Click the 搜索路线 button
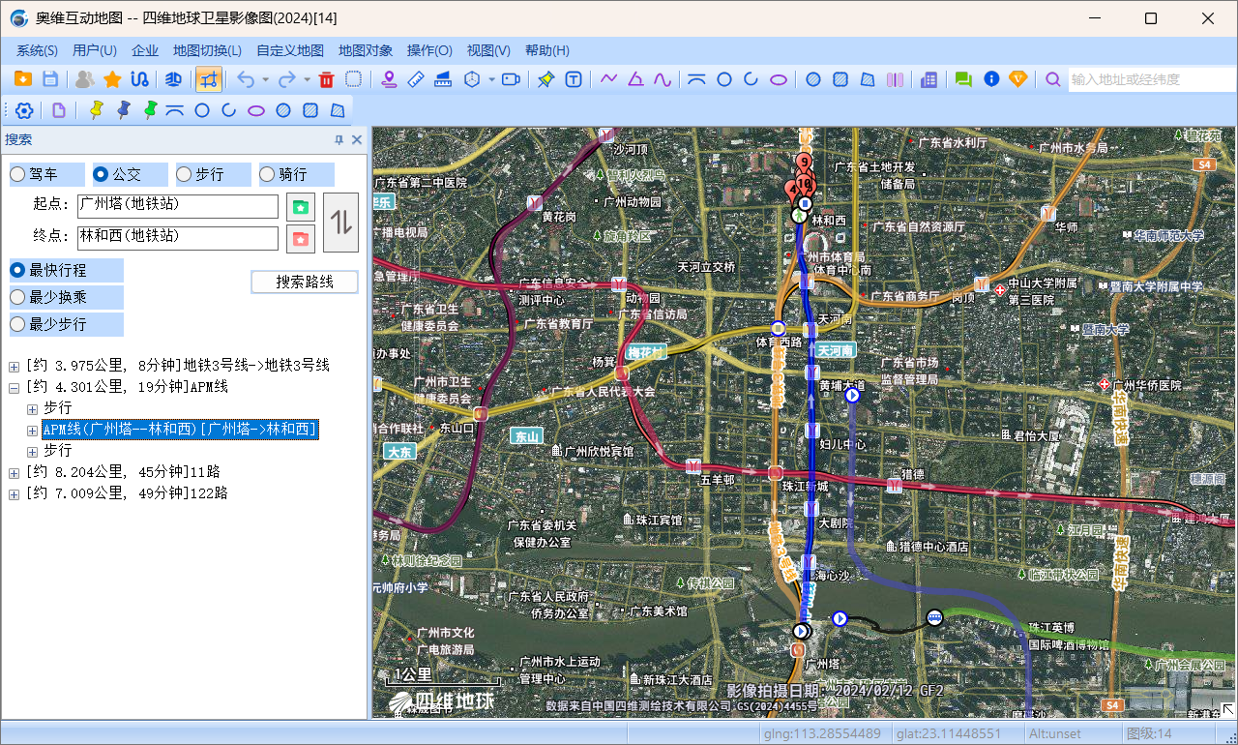The width and height of the screenshot is (1238, 745). pyautogui.click(x=305, y=282)
